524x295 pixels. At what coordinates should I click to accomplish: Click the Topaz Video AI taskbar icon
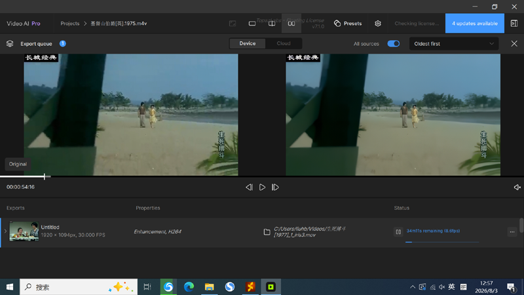click(x=271, y=287)
